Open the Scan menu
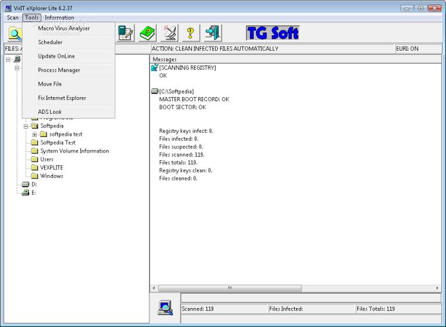446x327 pixels. pyautogui.click(x=13, y=18)
